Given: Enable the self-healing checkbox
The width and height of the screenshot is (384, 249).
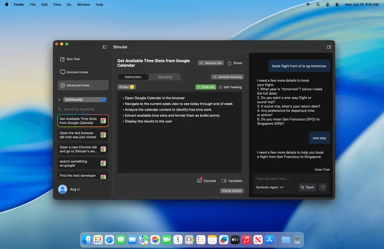Looking at the screenshot, I should [x=221, y=87].
